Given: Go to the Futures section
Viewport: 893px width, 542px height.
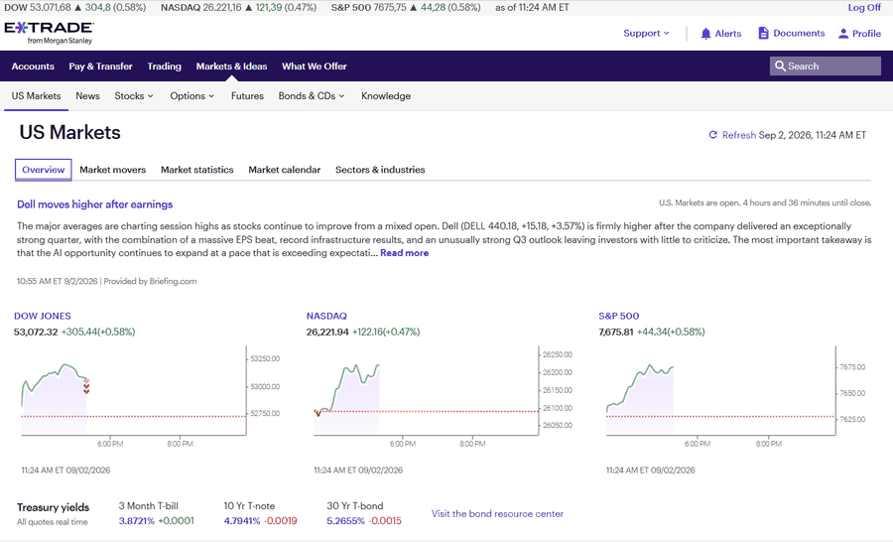Looking at the screenshot, I should coord(247,95).
